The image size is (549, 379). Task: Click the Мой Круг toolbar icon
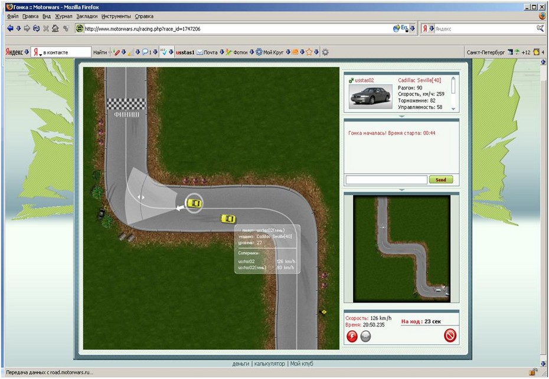point(259,52)
